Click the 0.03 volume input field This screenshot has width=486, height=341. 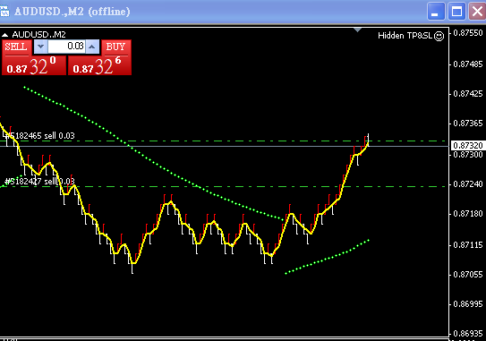pos(66,47)
